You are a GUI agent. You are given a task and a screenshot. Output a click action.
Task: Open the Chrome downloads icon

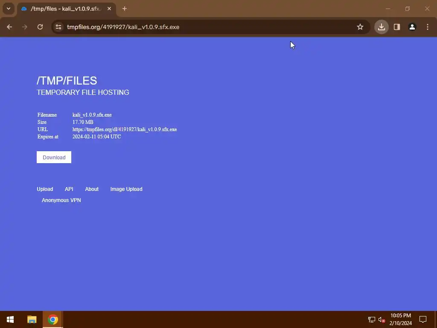pos(382,27)
